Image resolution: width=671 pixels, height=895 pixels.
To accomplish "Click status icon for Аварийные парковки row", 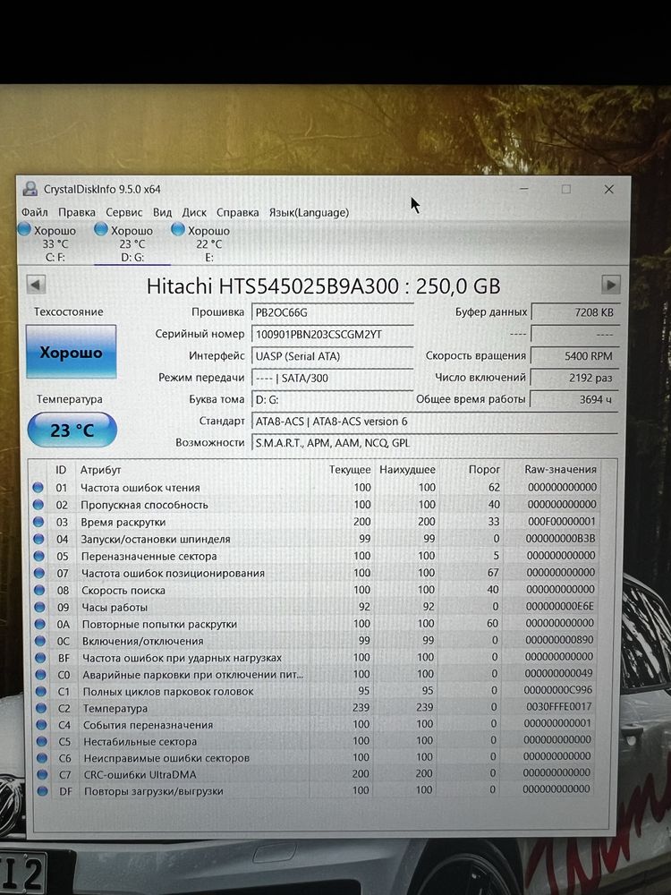I will [x=40, y=675].
